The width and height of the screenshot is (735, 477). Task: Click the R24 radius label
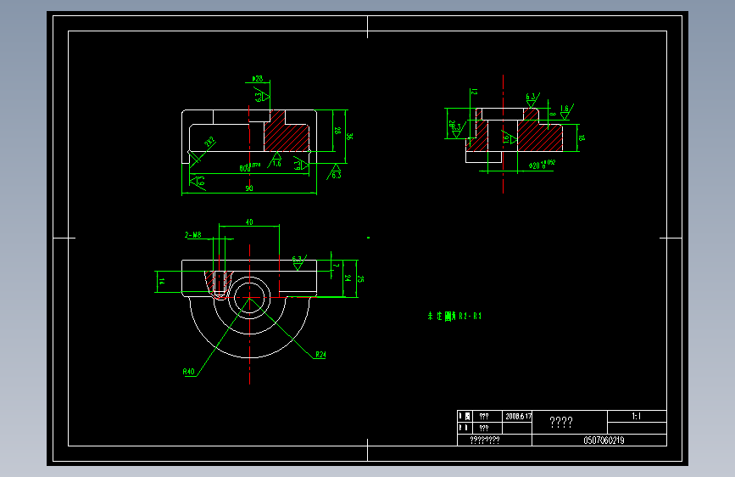pos(320,355)
